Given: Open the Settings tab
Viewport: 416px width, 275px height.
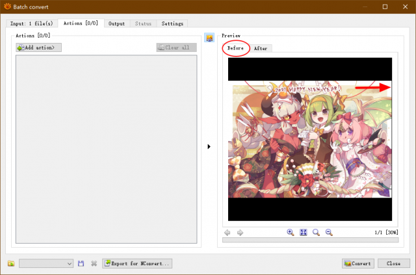Looking at the screenshot, I should pos(172,23).
